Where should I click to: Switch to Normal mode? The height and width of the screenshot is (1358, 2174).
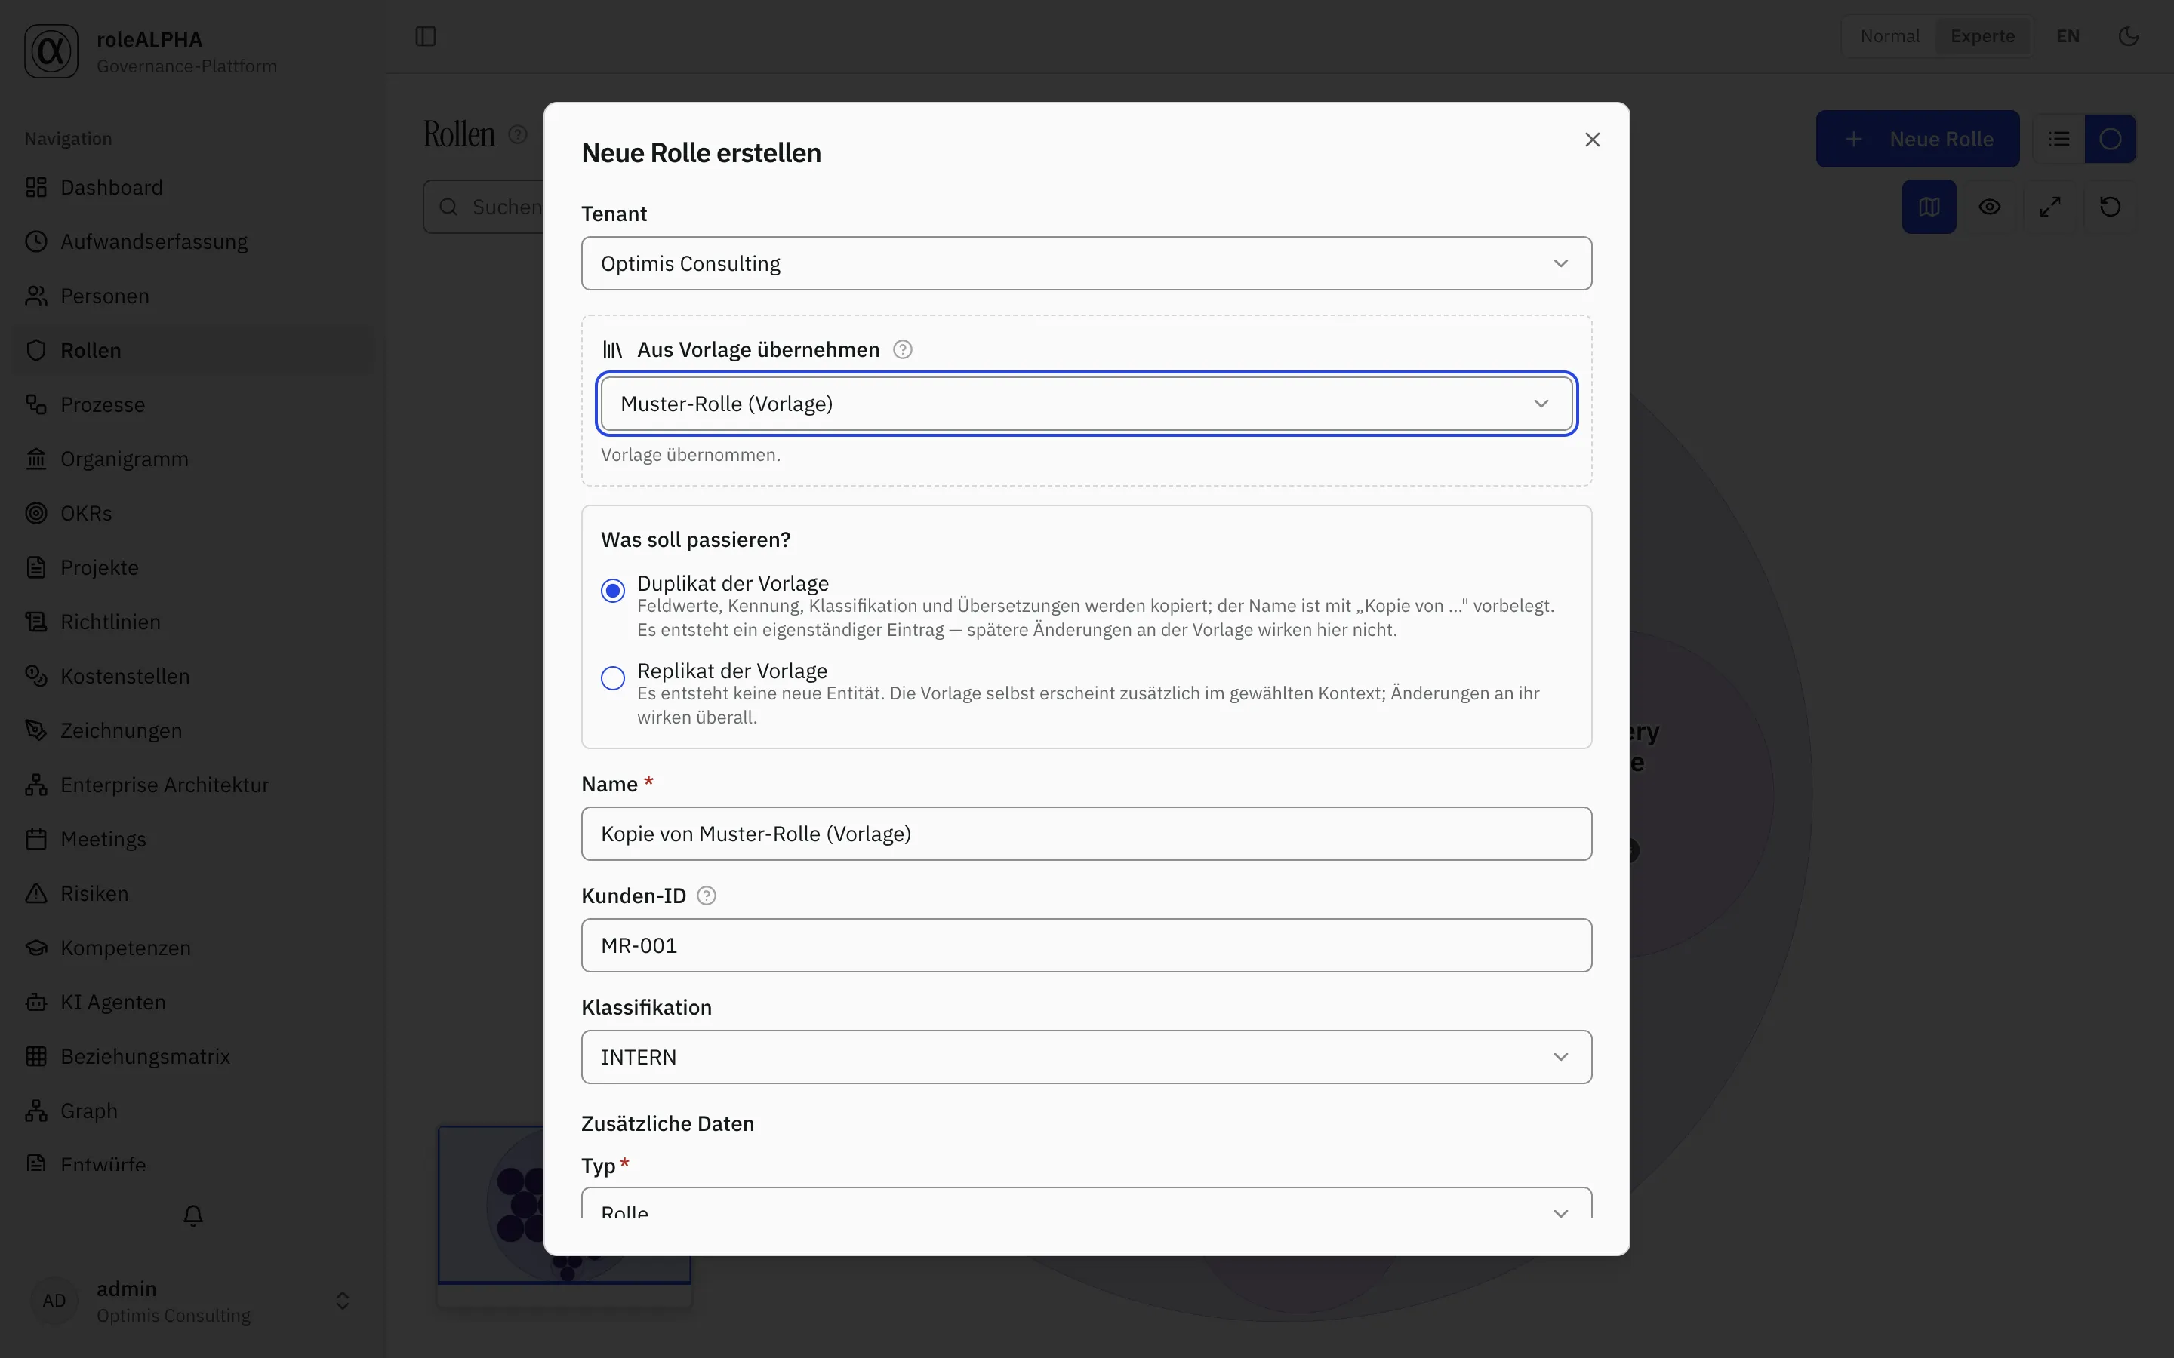coord(1890,36)
